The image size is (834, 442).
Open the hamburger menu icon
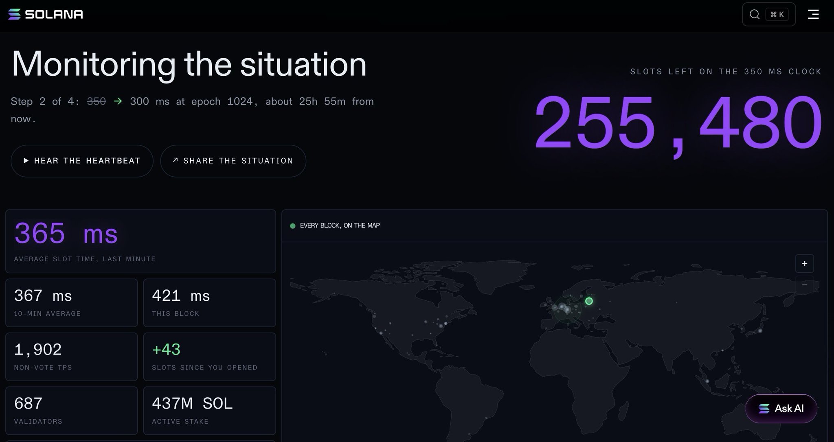coord(813,14)
